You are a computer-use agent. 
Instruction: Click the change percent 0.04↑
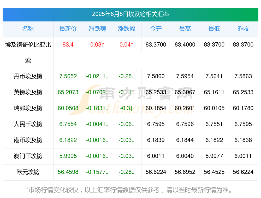pos(127,44)
